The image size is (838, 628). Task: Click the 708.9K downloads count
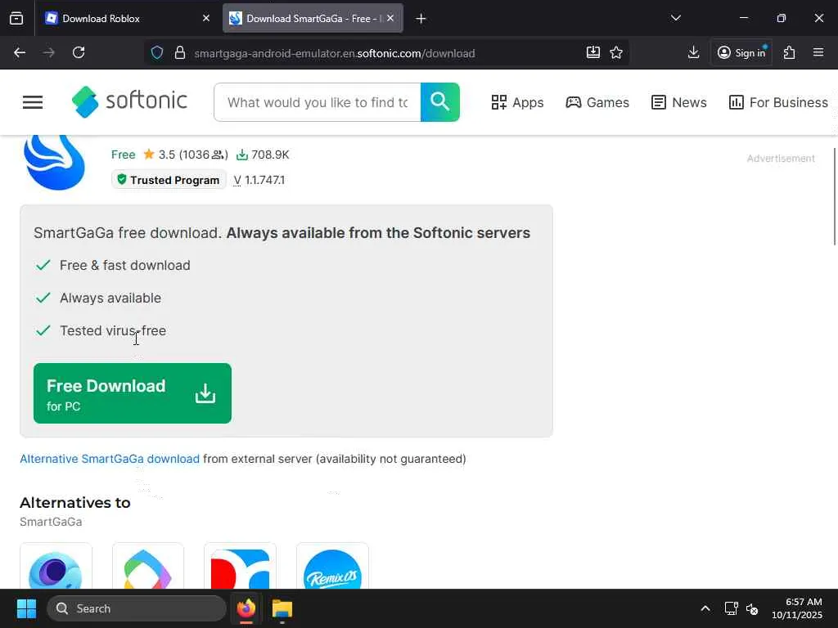263,155
